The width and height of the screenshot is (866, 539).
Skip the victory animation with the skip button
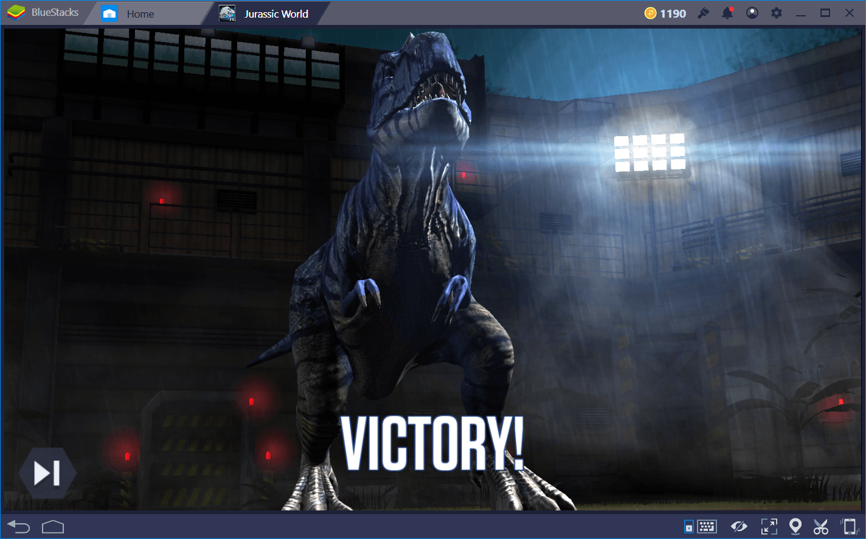point(47,473)
